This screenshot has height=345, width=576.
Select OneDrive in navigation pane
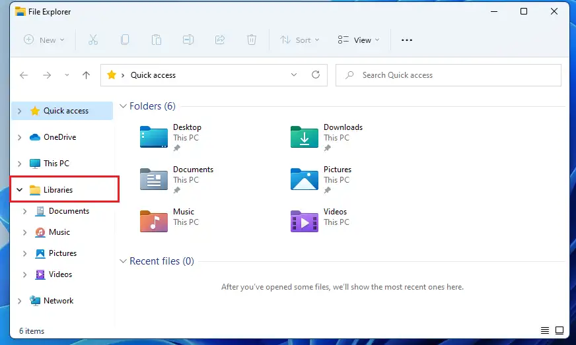click(60, 137)
